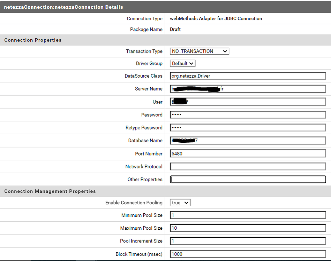This screenshot has width=331, height=261.
Task: Focus the Other Properties input box
Action: tap(248, 179)
